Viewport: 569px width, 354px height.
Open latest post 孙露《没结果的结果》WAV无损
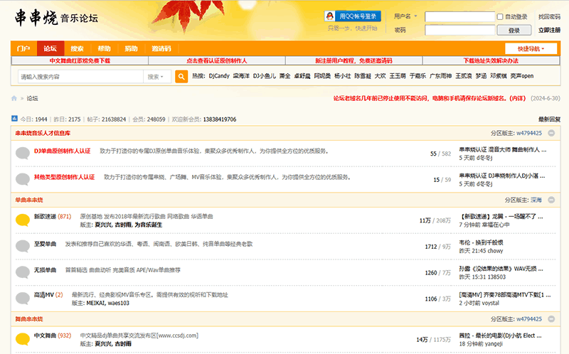click(501, 269)
